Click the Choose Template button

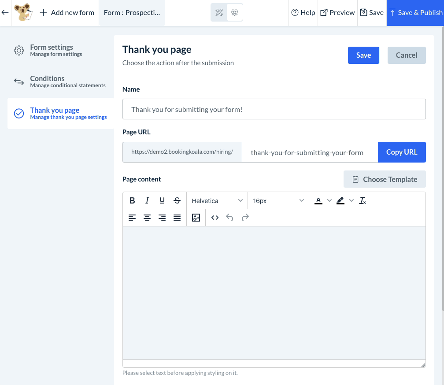[x=385, y=179]
